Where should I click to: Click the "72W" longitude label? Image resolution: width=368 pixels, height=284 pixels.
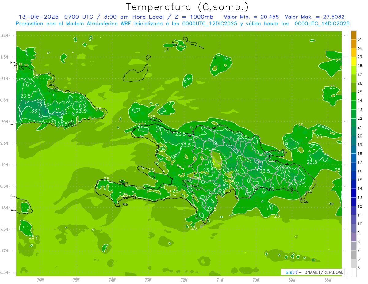tap(184, 280)
